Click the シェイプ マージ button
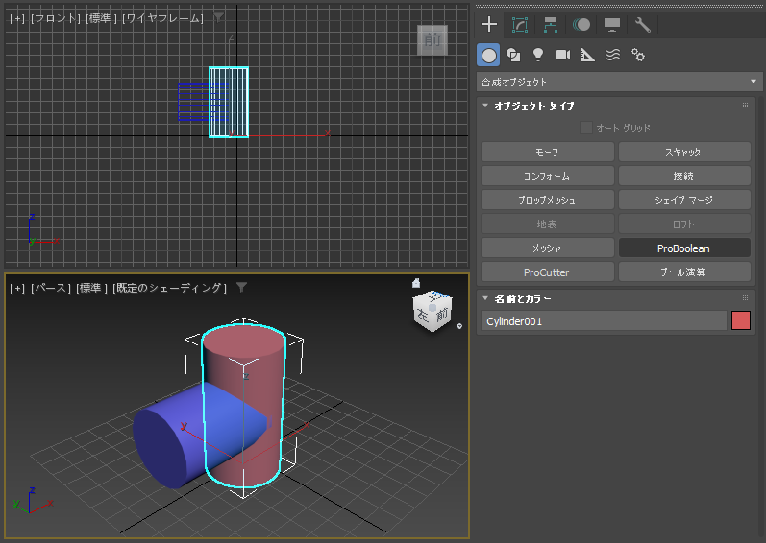766x543 pixels. point(684,200)
